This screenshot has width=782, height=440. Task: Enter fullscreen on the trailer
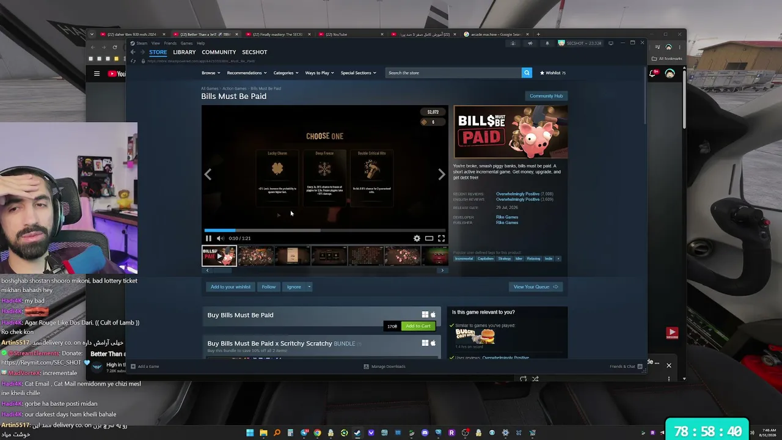(x=441, y=238)
